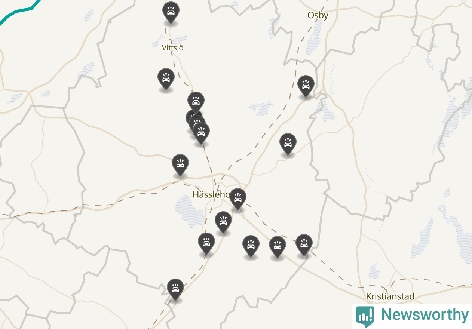Open the Newsworthy logo link

[x=412, y=316]
